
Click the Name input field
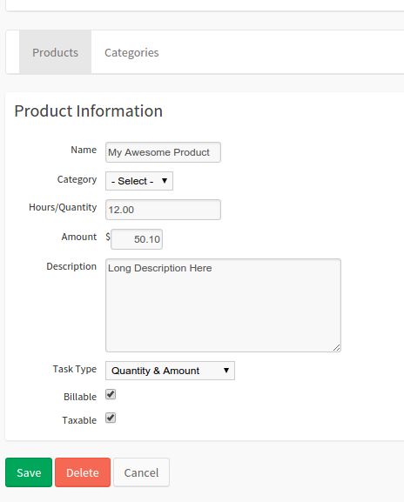click(163, 152)
